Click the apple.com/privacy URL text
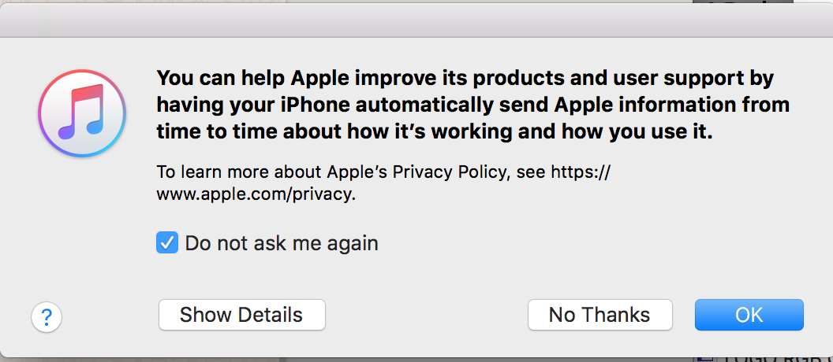 [256, 194]
